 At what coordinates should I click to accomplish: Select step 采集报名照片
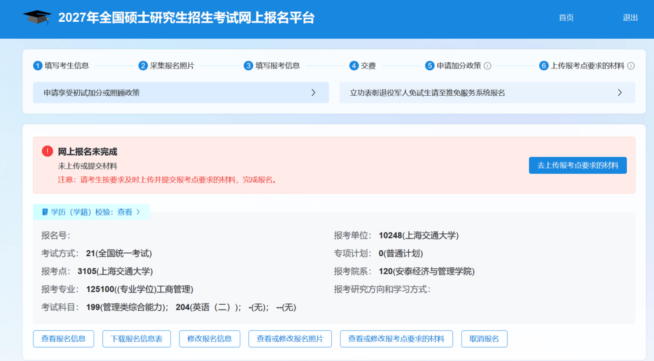pyautogui.click(x=172, y=65)
